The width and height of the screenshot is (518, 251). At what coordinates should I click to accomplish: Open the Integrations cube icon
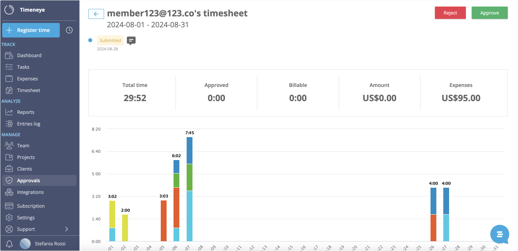(x=9, y=192)
